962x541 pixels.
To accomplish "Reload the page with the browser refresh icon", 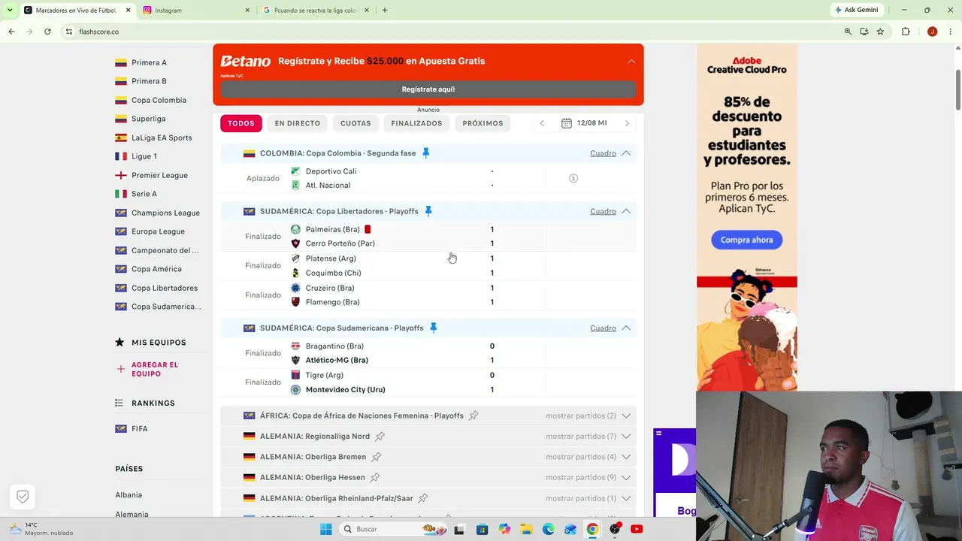I will coord(47,32).
